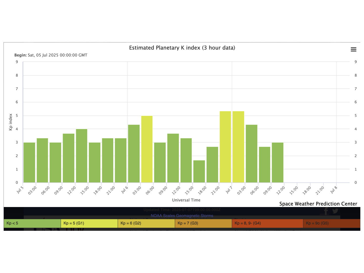Select the 'Kp = 7 (G3)' legend swatch
Image resolution: width=364 pixels, height=273 pixels.
pyautogui.click(x=203, y=223)
